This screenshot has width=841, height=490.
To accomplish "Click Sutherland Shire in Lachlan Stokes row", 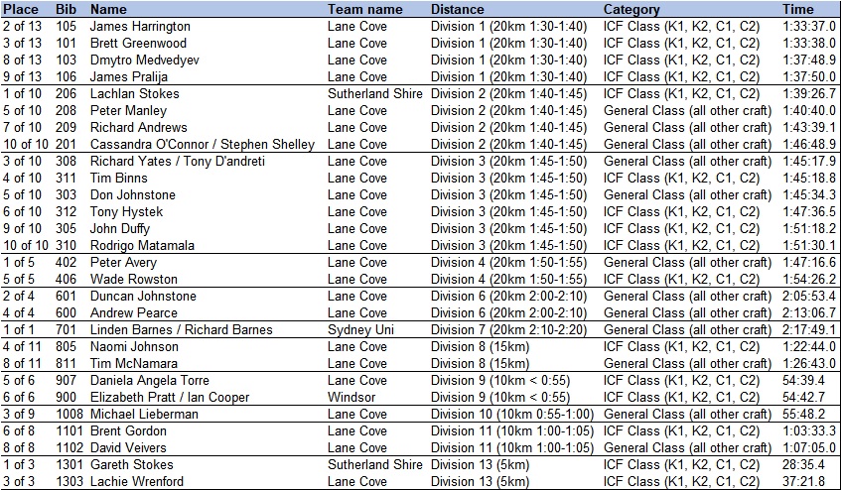I will [375, 93].
